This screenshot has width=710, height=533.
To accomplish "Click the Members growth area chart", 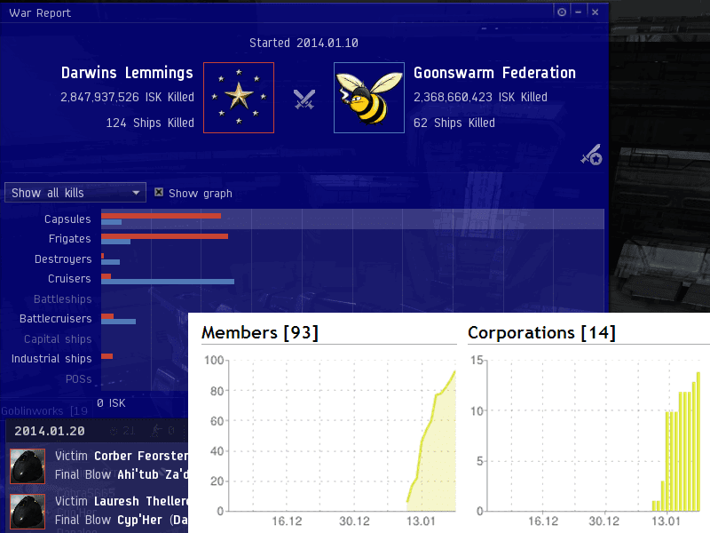I will [x=342, y=435].
